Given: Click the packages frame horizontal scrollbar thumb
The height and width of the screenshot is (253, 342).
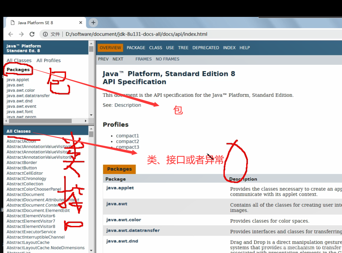Looking at the screenshot, I should click(x=40, y=121).
